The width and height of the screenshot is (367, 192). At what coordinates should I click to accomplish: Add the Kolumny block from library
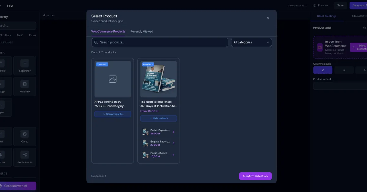25,86
